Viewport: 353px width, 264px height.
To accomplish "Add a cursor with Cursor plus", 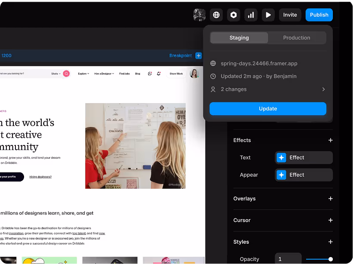I will click(330, 220).
